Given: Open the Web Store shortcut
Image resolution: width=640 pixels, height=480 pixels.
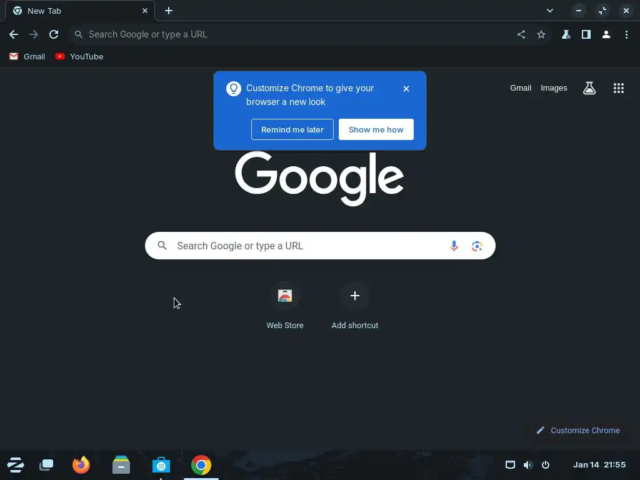Looking at the screenshot, I should coord(285,306).
